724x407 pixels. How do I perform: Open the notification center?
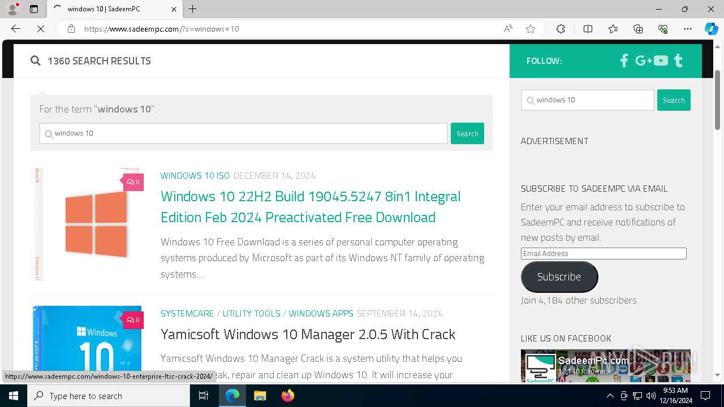point(706,396)
